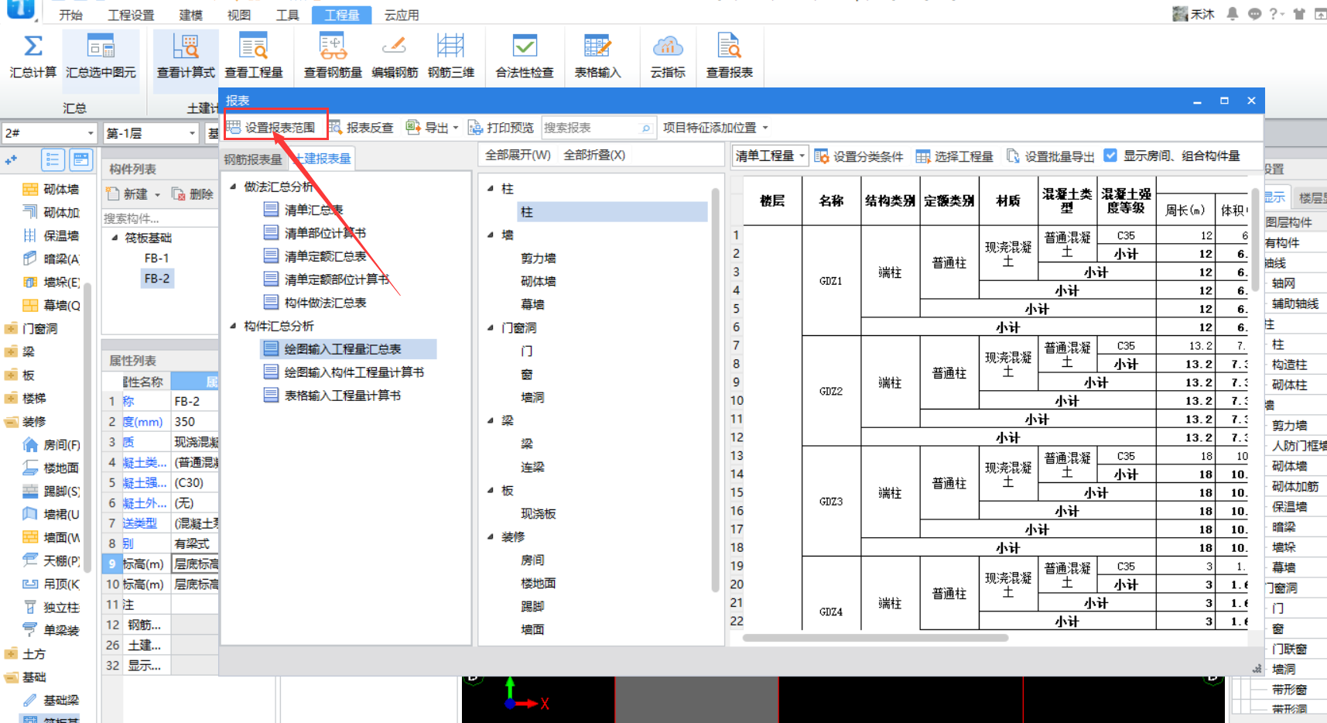Open the 建模 ribbon tab

(190, 15)
